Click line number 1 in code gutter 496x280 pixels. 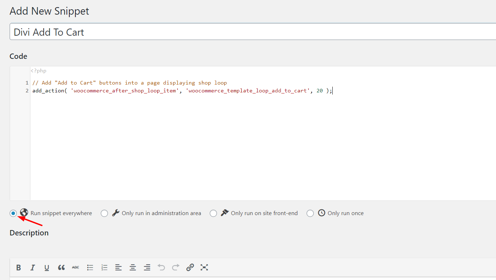click(x=27, y=83)
